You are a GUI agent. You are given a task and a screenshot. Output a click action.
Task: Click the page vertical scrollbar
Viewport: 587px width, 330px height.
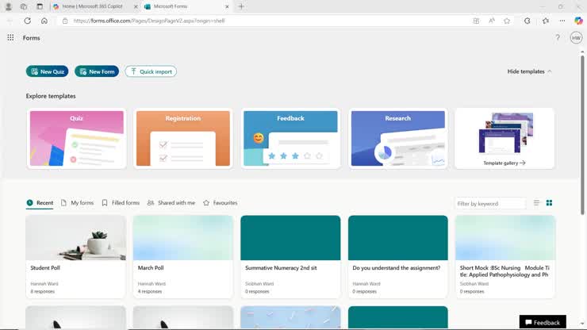point(582,135)
